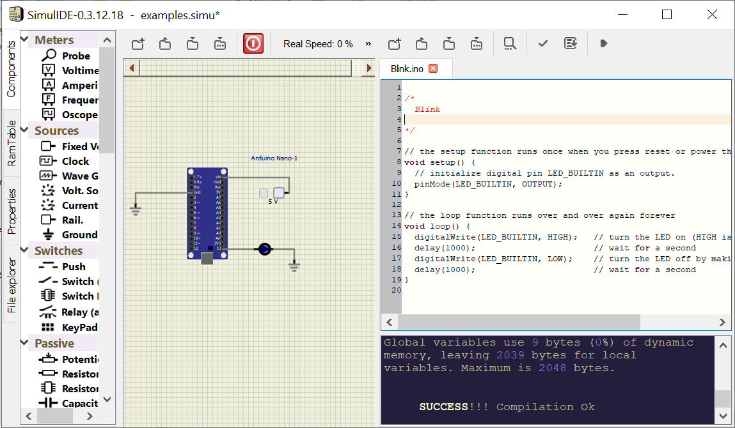Screen dimensions: 735x428
Task: Select the Blink.ino editor tab
Action: tap(407, 69)
